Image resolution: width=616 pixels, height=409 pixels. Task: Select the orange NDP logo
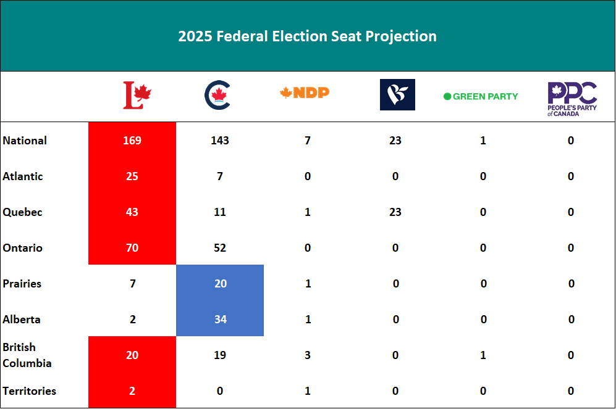[x=305, y=93]
